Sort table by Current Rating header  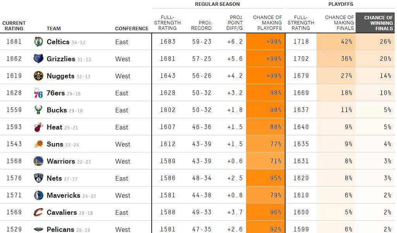click(x=14, y=26)
